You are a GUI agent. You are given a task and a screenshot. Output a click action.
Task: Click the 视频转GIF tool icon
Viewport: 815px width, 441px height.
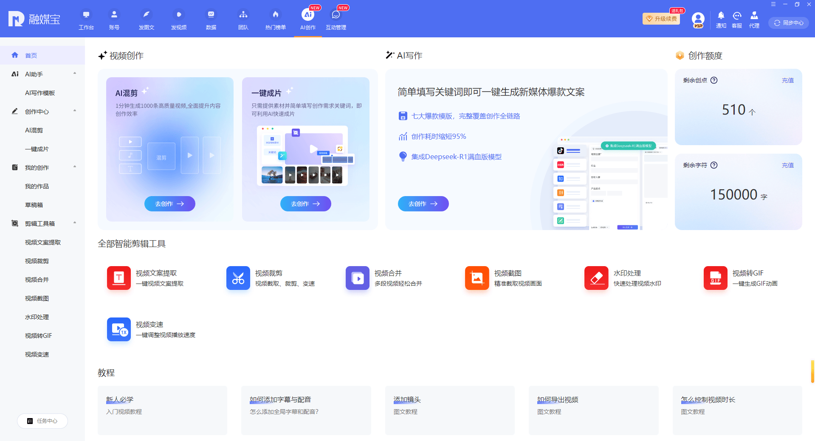tap(716, 278)
